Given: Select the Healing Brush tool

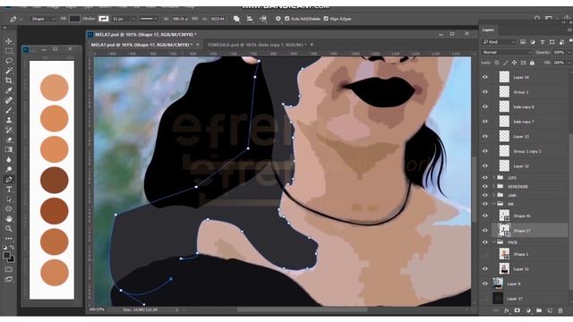Looking at the screenshot, I should point(9,100).
